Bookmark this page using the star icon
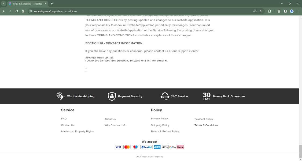 point(260,11)
